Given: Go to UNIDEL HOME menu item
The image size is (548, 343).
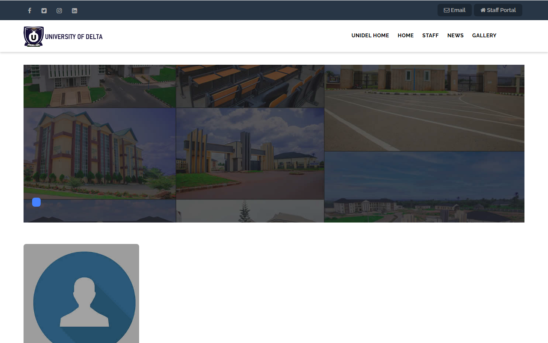Looking at the screenshot, I should click(x=370, y=36).
